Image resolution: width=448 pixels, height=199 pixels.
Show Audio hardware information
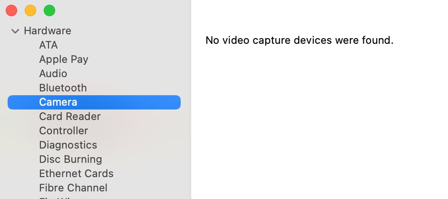coord(53,74)
